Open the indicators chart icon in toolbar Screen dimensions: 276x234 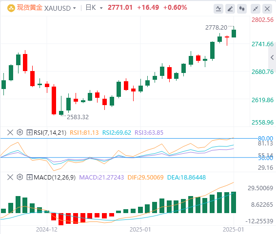click(x=218, y=9)
